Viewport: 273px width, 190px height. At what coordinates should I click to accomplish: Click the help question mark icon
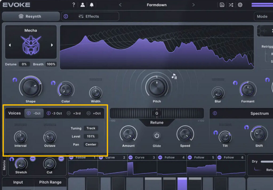pos(74,5)
